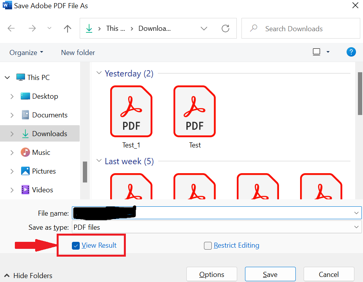Collapse the Yesterday group
This screenshot has height=282, width=363.
tap(98, 73)
